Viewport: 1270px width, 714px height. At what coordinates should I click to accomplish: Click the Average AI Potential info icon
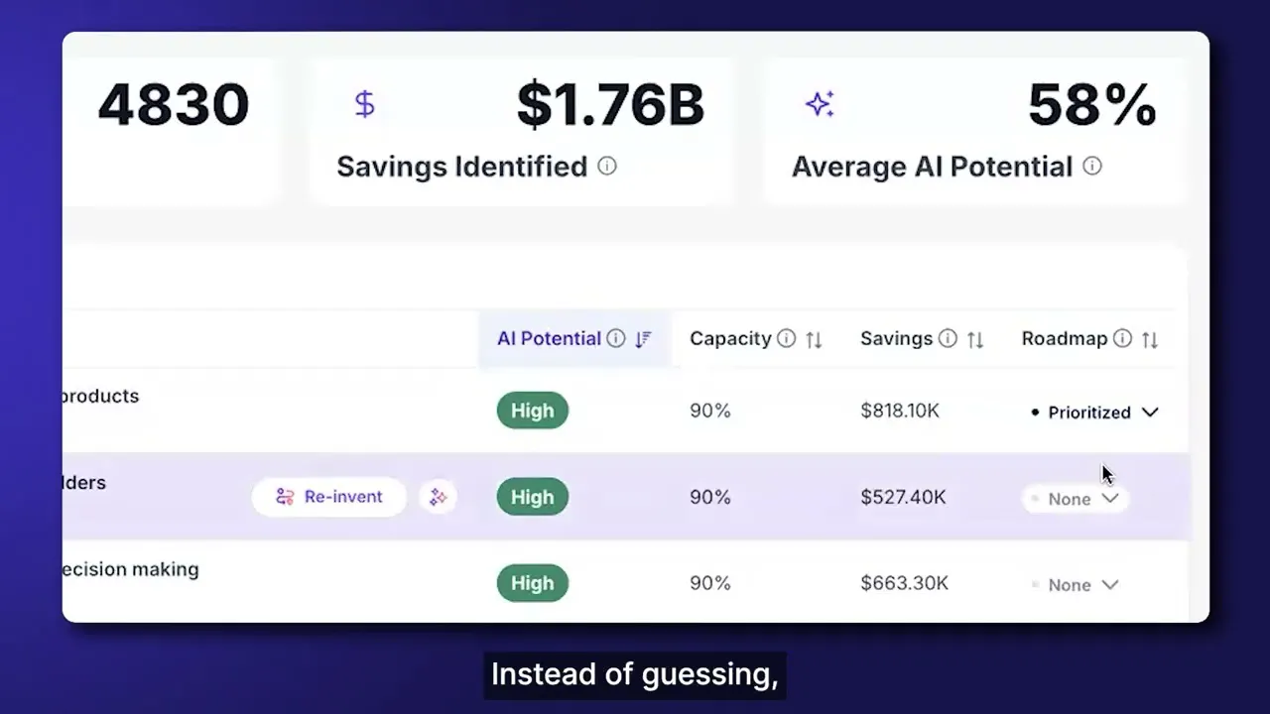click(x=1092, y=166)
